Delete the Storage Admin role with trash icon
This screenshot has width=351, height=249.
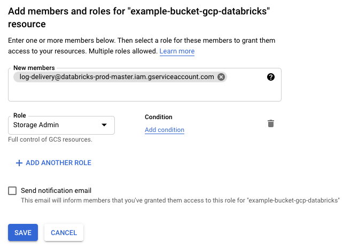(271, 123)
